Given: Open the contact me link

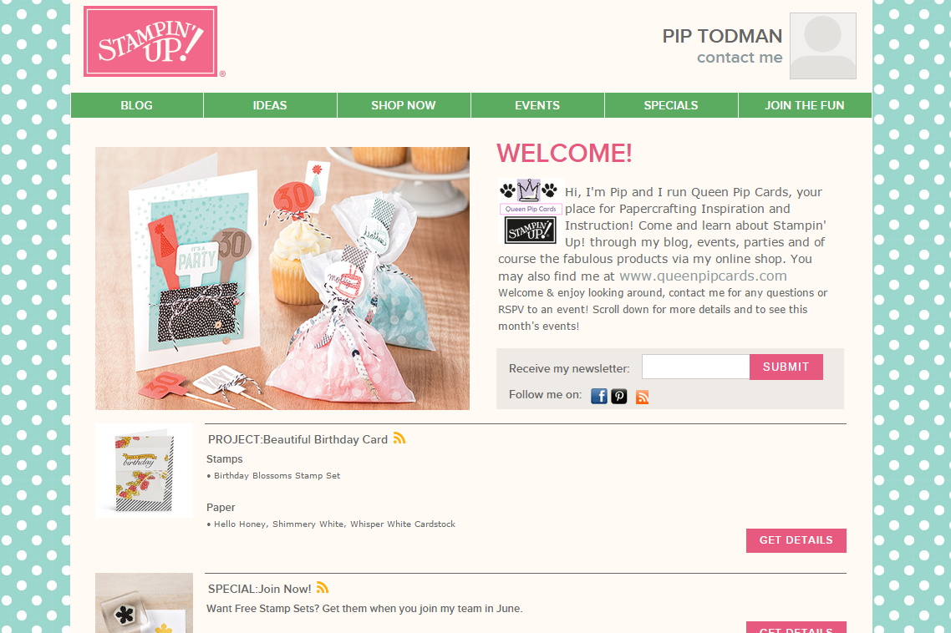Looking at the screenshot, I should pyautogui.click(x=740, y=58).
